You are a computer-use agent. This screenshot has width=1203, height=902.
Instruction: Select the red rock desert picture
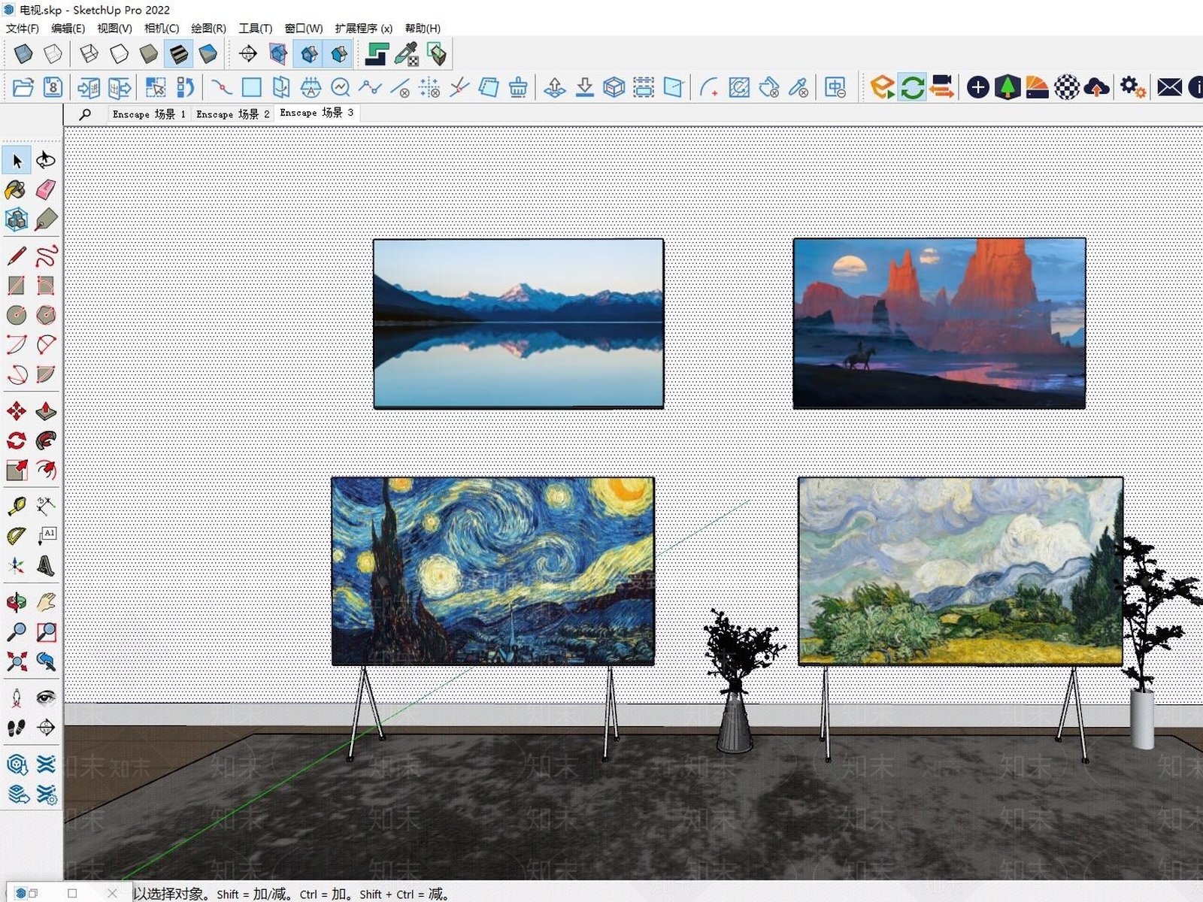point(940,323)
